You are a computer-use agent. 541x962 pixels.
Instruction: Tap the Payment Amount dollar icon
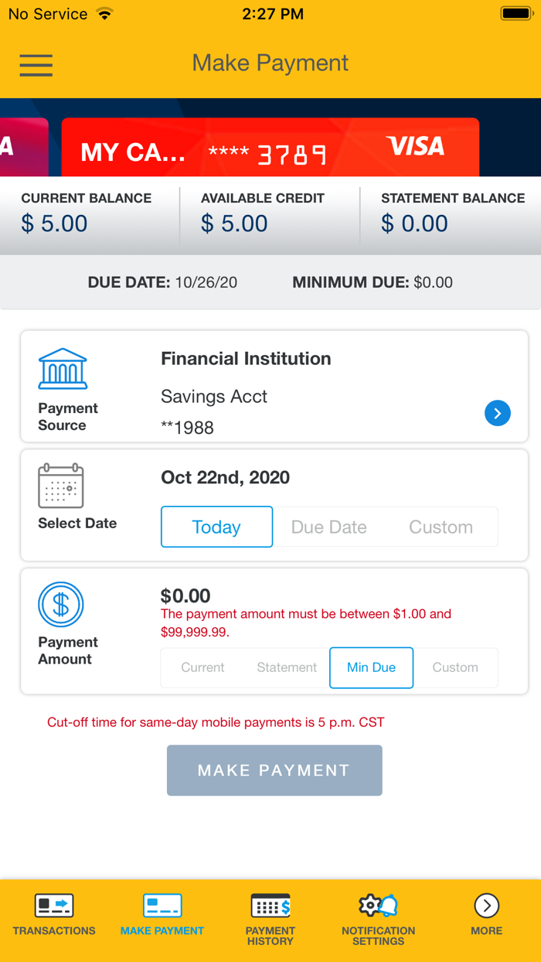tap(61, 605)
